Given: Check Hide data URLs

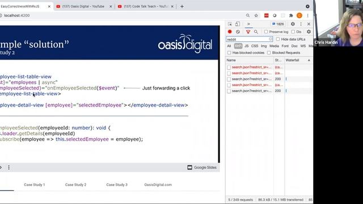Looking at the screenshot, I should [x=278, y=39].
